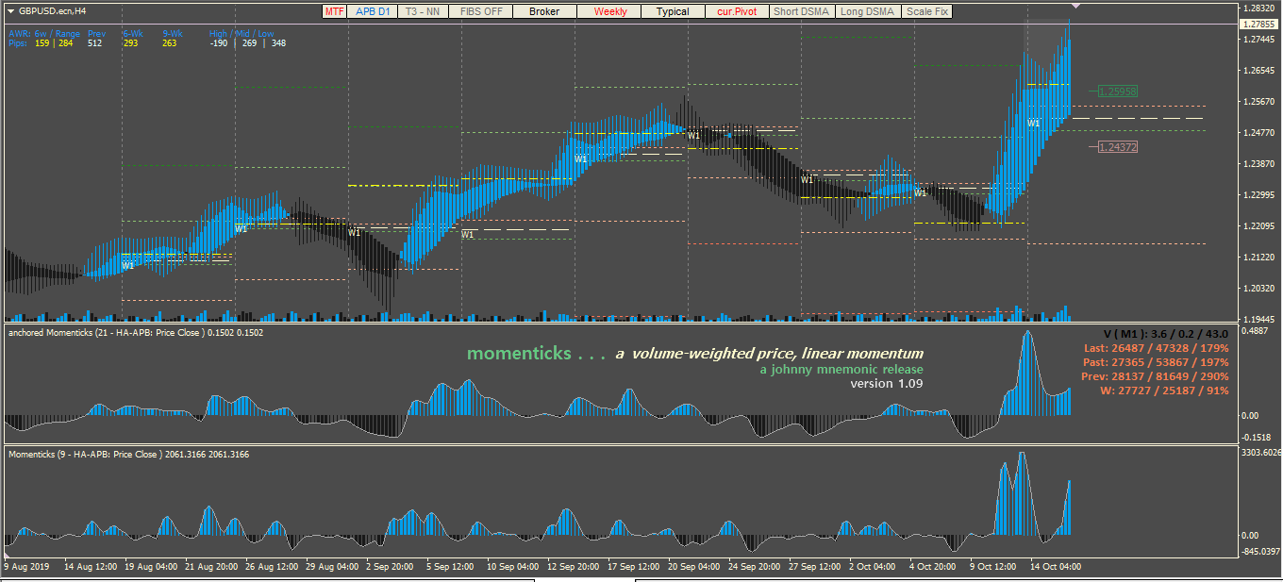1283x582 pixels.
Task: Toggle the APB D1 button
Action: [x=373, y=12]
